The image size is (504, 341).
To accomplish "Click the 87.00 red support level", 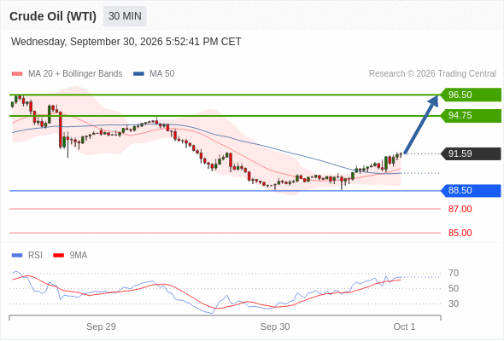I will 460,209.
